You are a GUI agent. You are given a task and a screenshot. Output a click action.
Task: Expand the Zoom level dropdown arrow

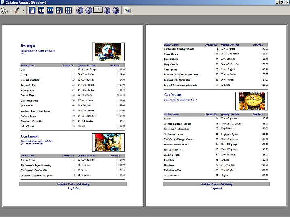click(23, 10)
